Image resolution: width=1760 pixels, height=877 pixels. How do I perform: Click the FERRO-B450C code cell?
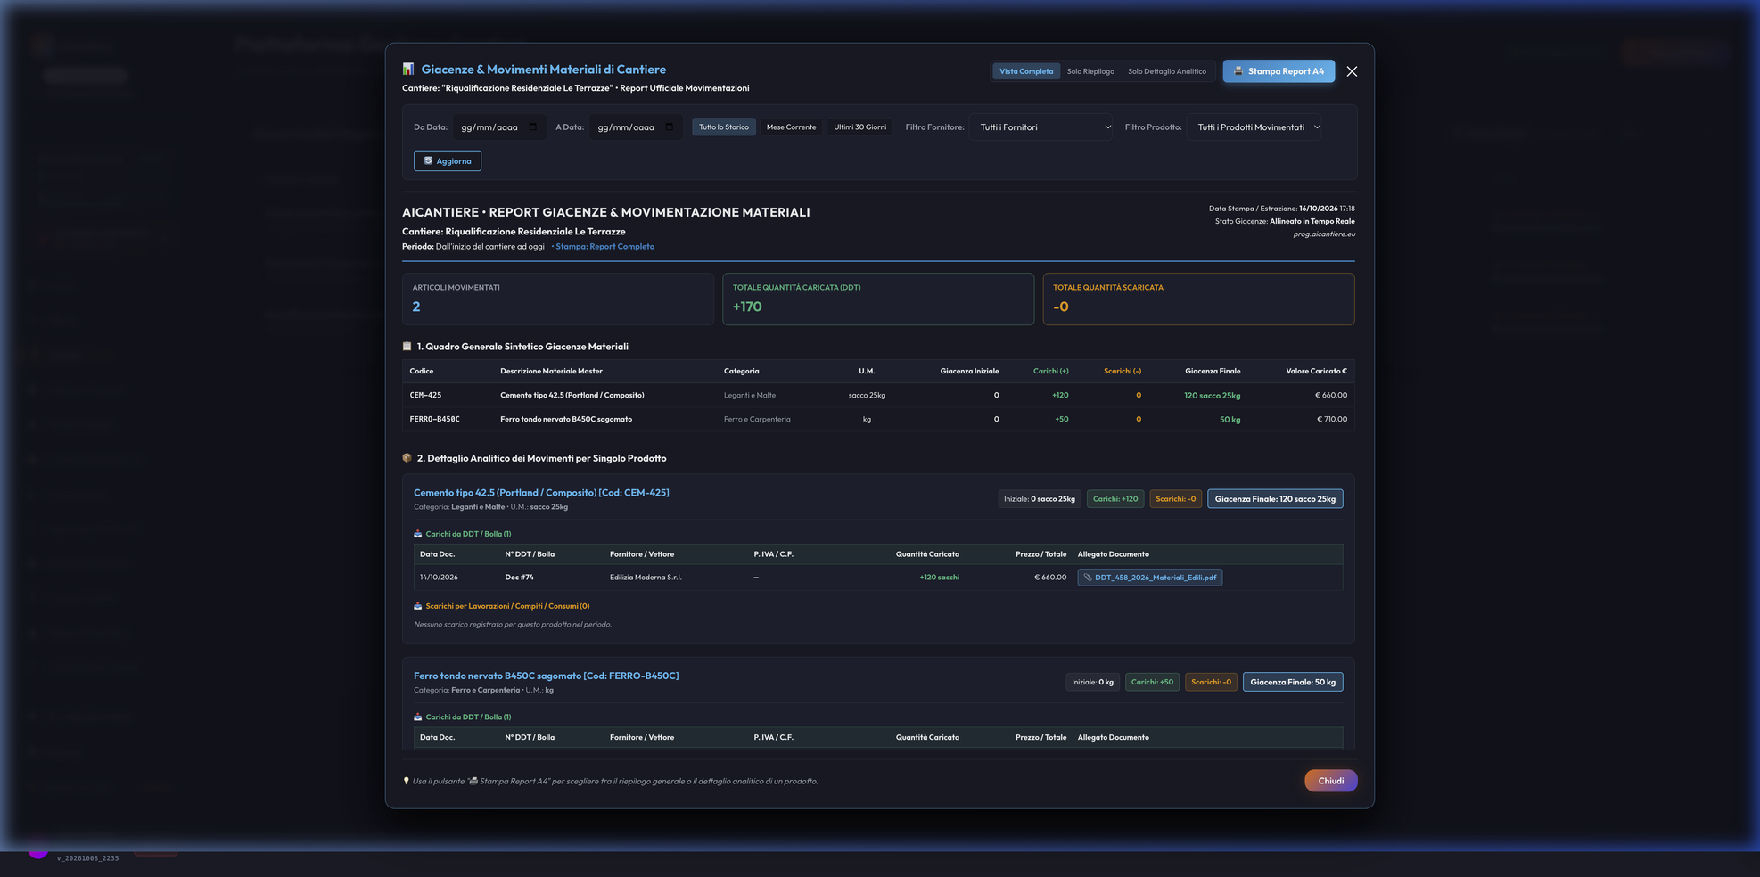434,419
